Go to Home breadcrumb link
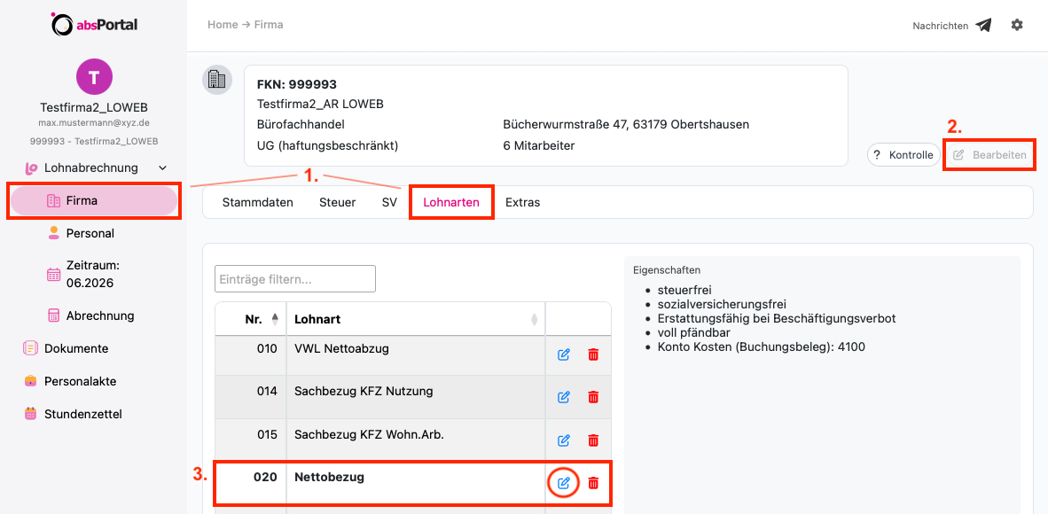Screen dimensions: 1048x514 [223, 25]
